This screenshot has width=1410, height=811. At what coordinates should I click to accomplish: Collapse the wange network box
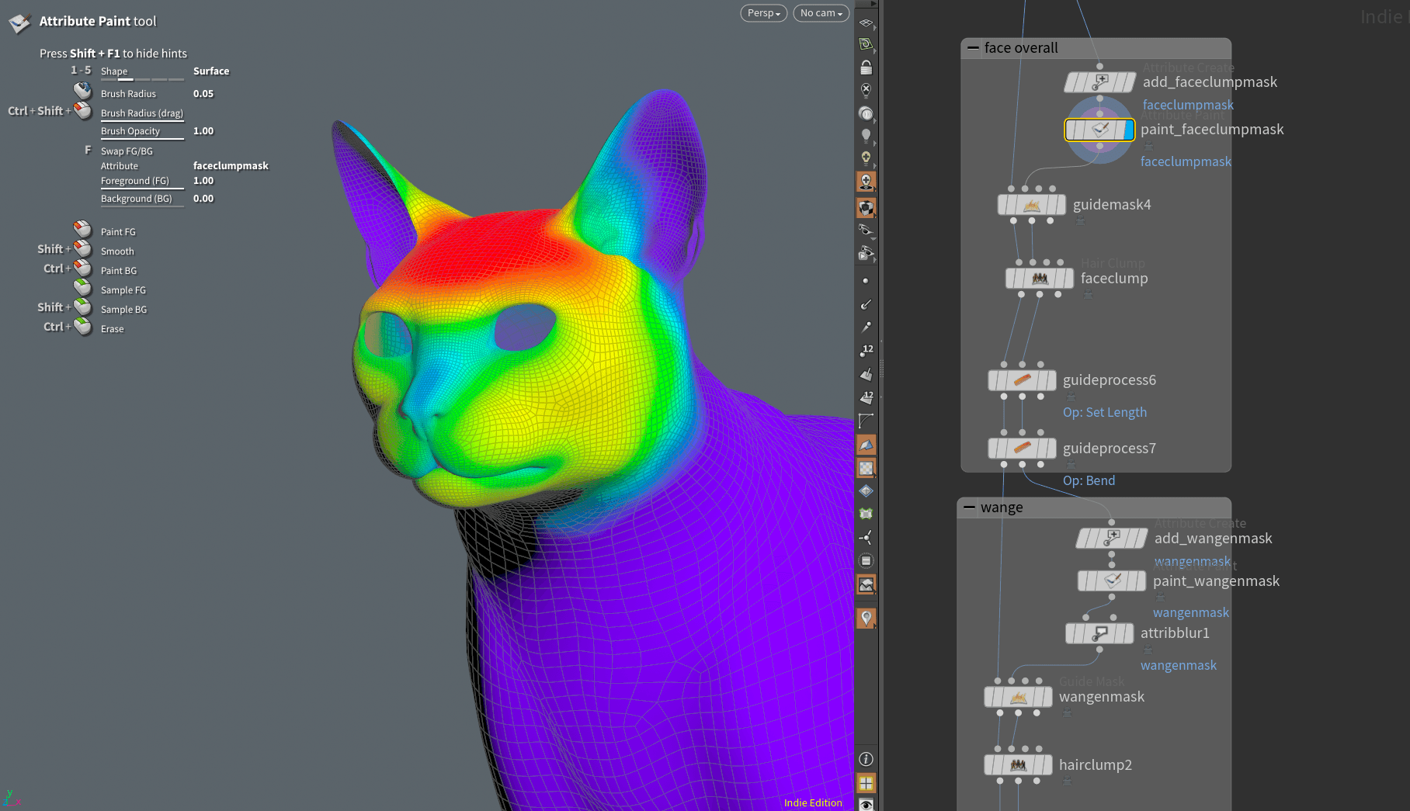[x=969, y=508]
